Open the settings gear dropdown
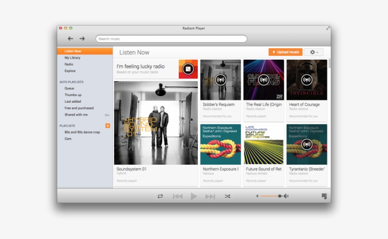388x239 pixels. pyautogui.click(x=314, y=52)
